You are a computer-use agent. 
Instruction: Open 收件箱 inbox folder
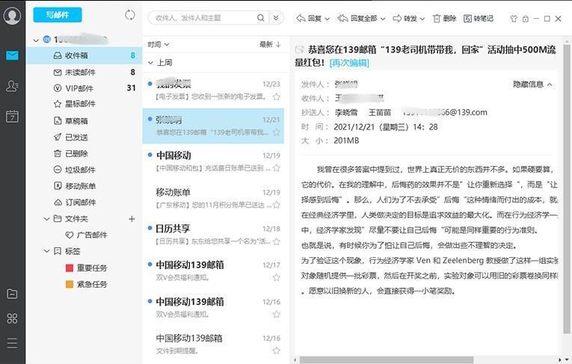coord(84,55)
